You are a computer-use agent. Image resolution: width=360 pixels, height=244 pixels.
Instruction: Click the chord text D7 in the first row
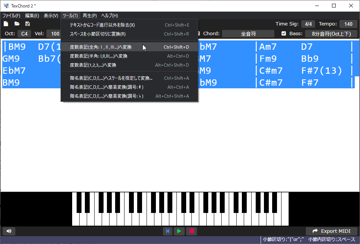pos(307,47)
